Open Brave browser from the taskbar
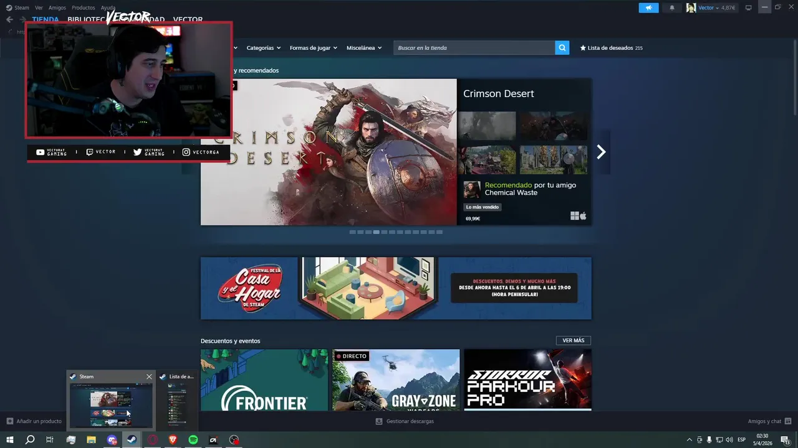The height and width of the screenshot is (448, 798). tap(173, 440)
